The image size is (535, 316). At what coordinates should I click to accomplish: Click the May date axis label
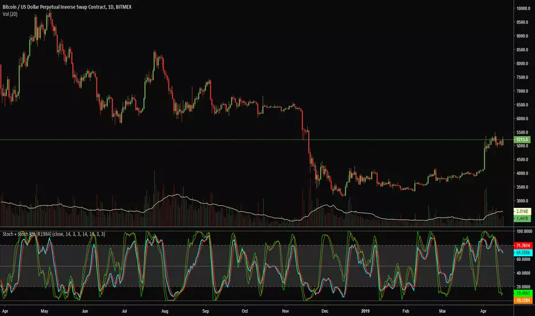click(x=44, y=311)
